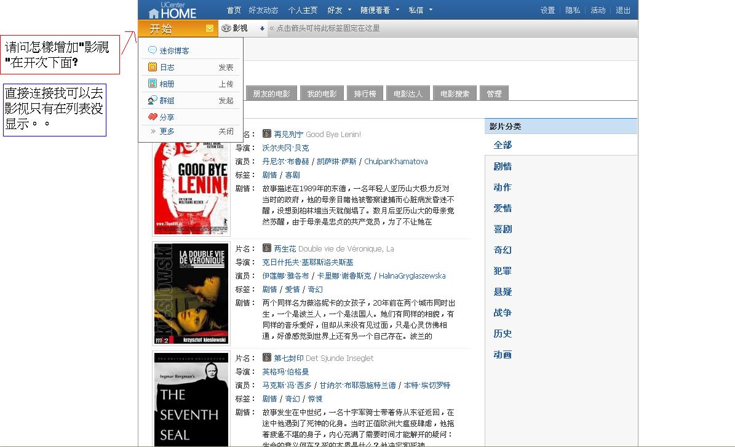Select 动作 category in sidebar
The height and width of the screenshot is (447, 735).
503,188
